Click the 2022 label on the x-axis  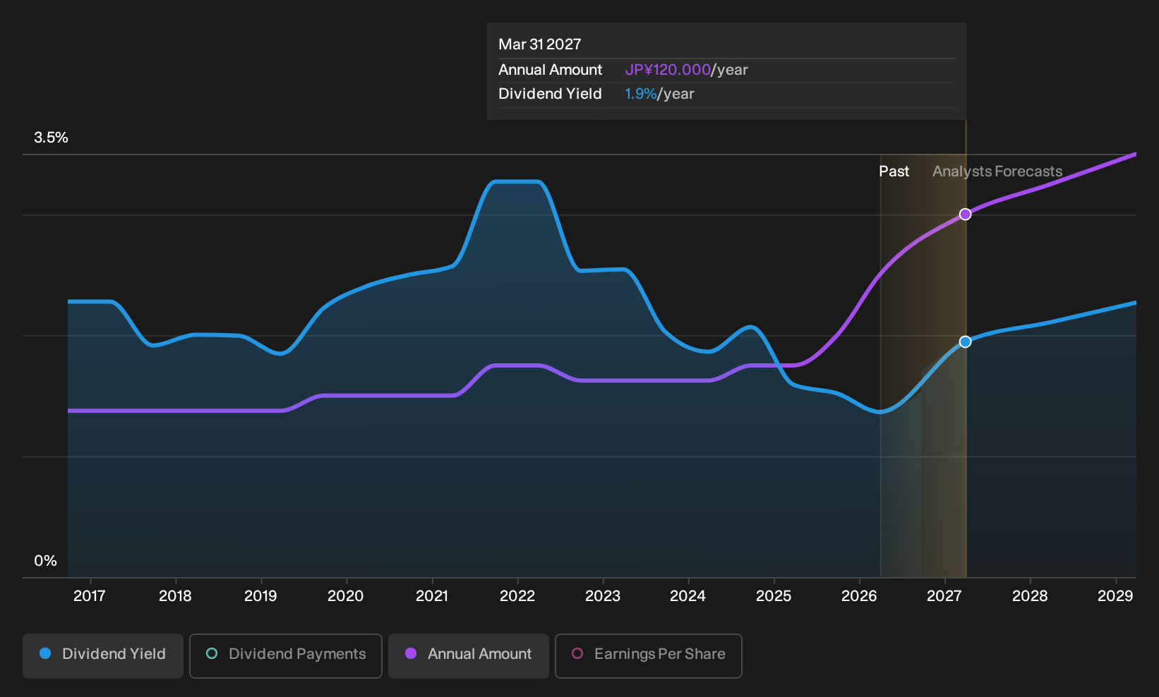517,596
